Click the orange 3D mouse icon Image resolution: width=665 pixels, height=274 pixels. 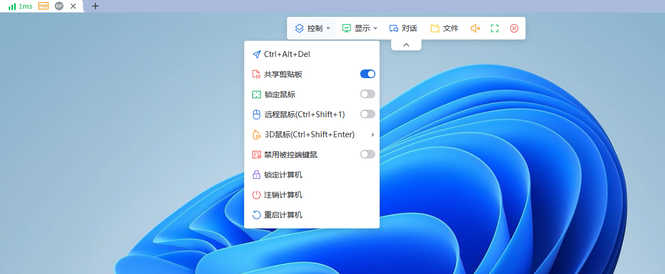tap(257, 135)
